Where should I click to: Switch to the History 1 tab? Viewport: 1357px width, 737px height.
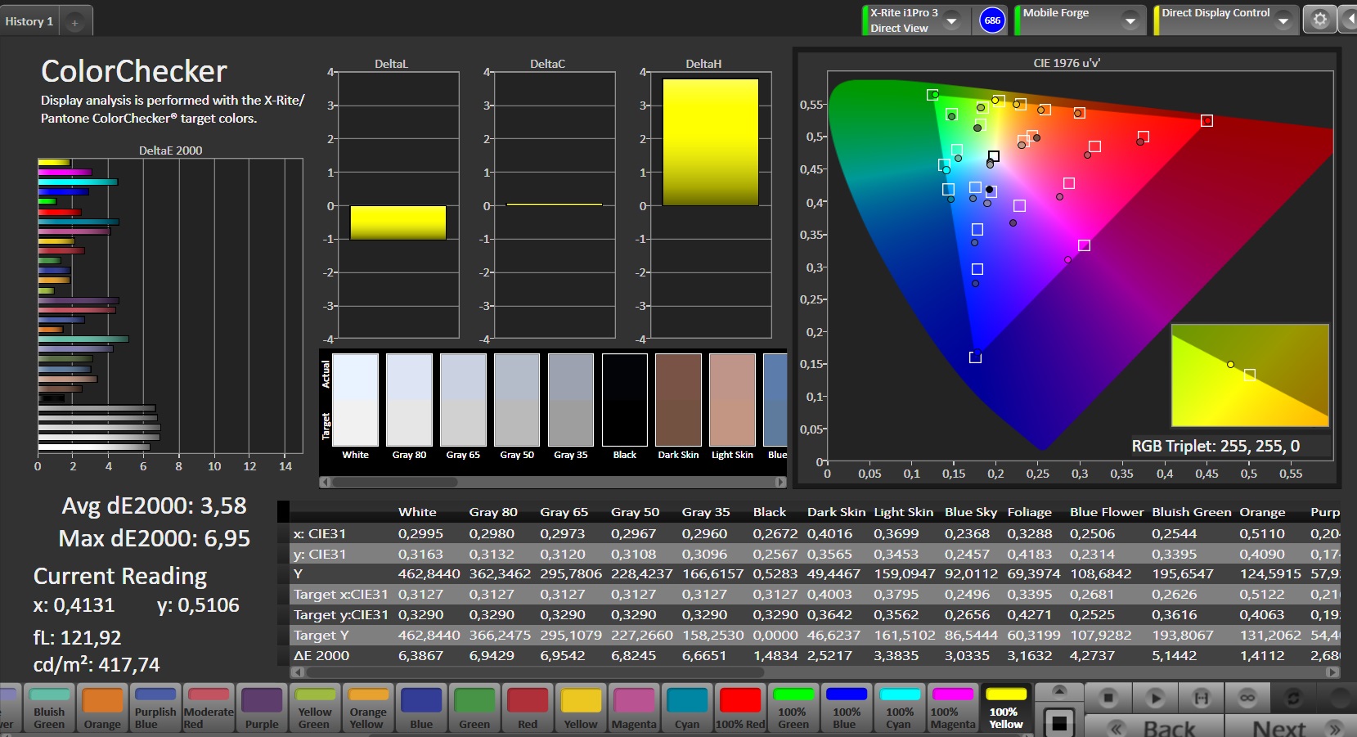[29, 21]
